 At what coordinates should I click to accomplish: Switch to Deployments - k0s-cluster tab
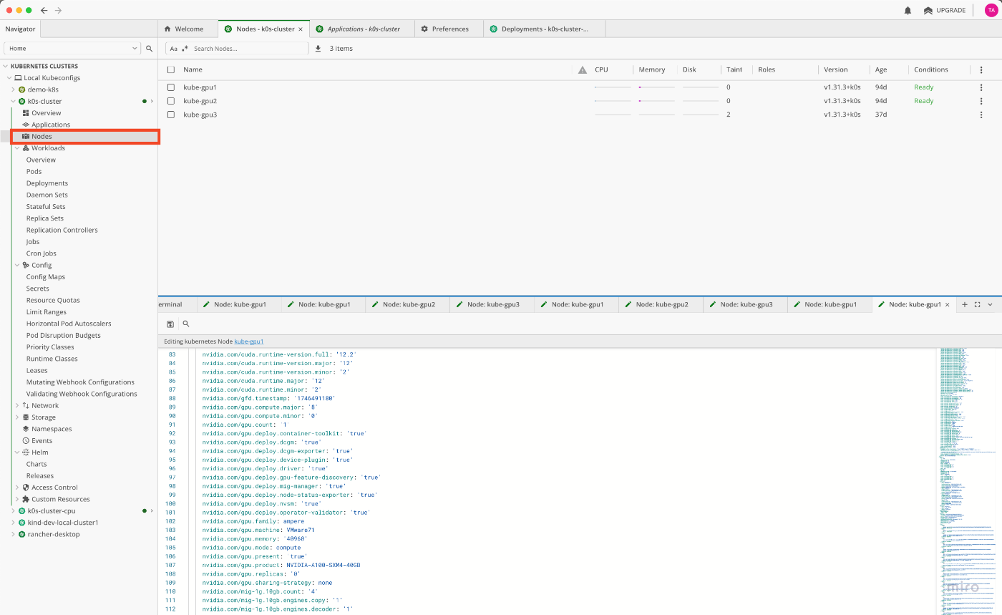[545, 29]
